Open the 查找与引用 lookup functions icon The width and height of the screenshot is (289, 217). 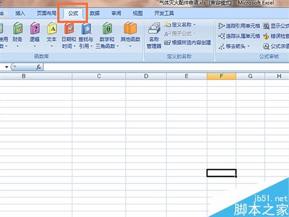(86, 28)
